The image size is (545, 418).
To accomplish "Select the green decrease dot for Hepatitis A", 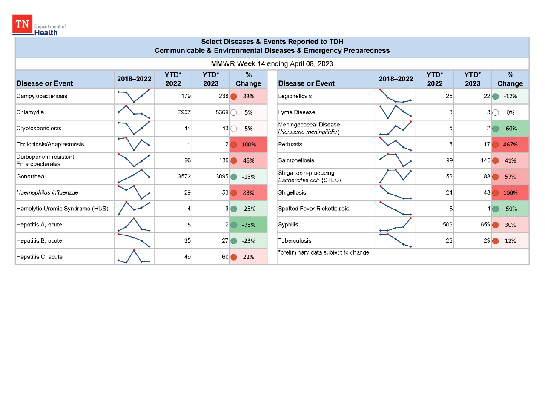I will pos(234,224).
